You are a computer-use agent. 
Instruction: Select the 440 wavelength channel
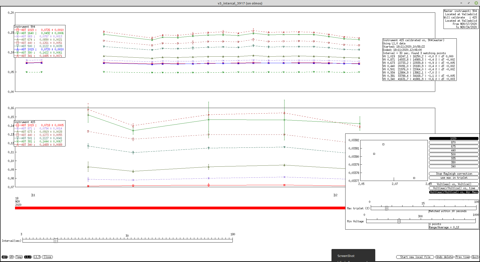454,150
